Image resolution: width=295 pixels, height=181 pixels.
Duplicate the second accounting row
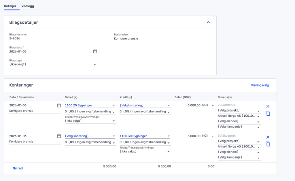tap(268, 144)
